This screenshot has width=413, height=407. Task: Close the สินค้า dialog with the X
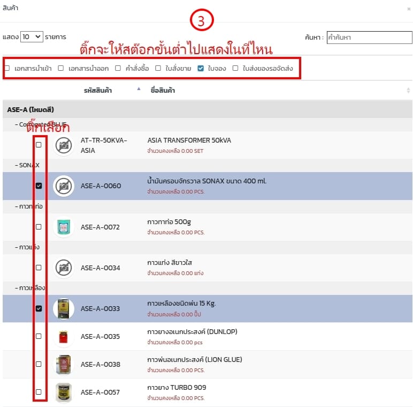[x=409, y=9]
